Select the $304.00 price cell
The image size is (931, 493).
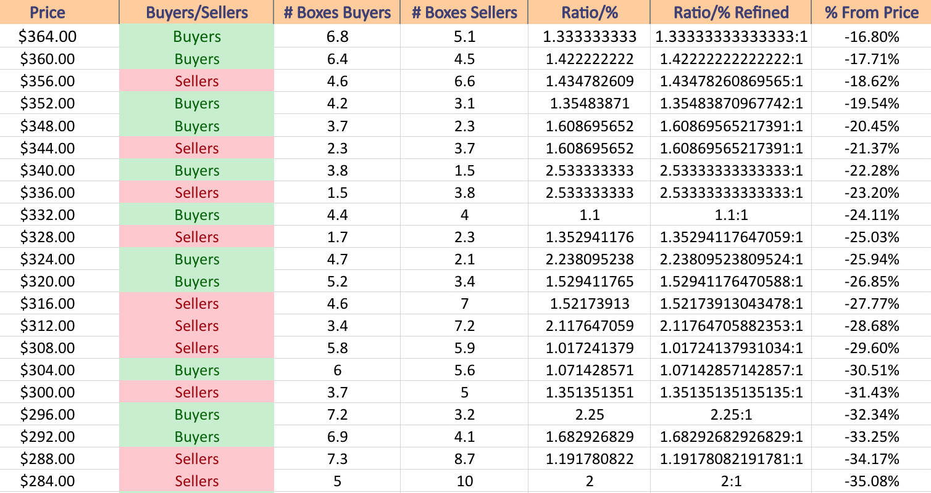(59, 370)
